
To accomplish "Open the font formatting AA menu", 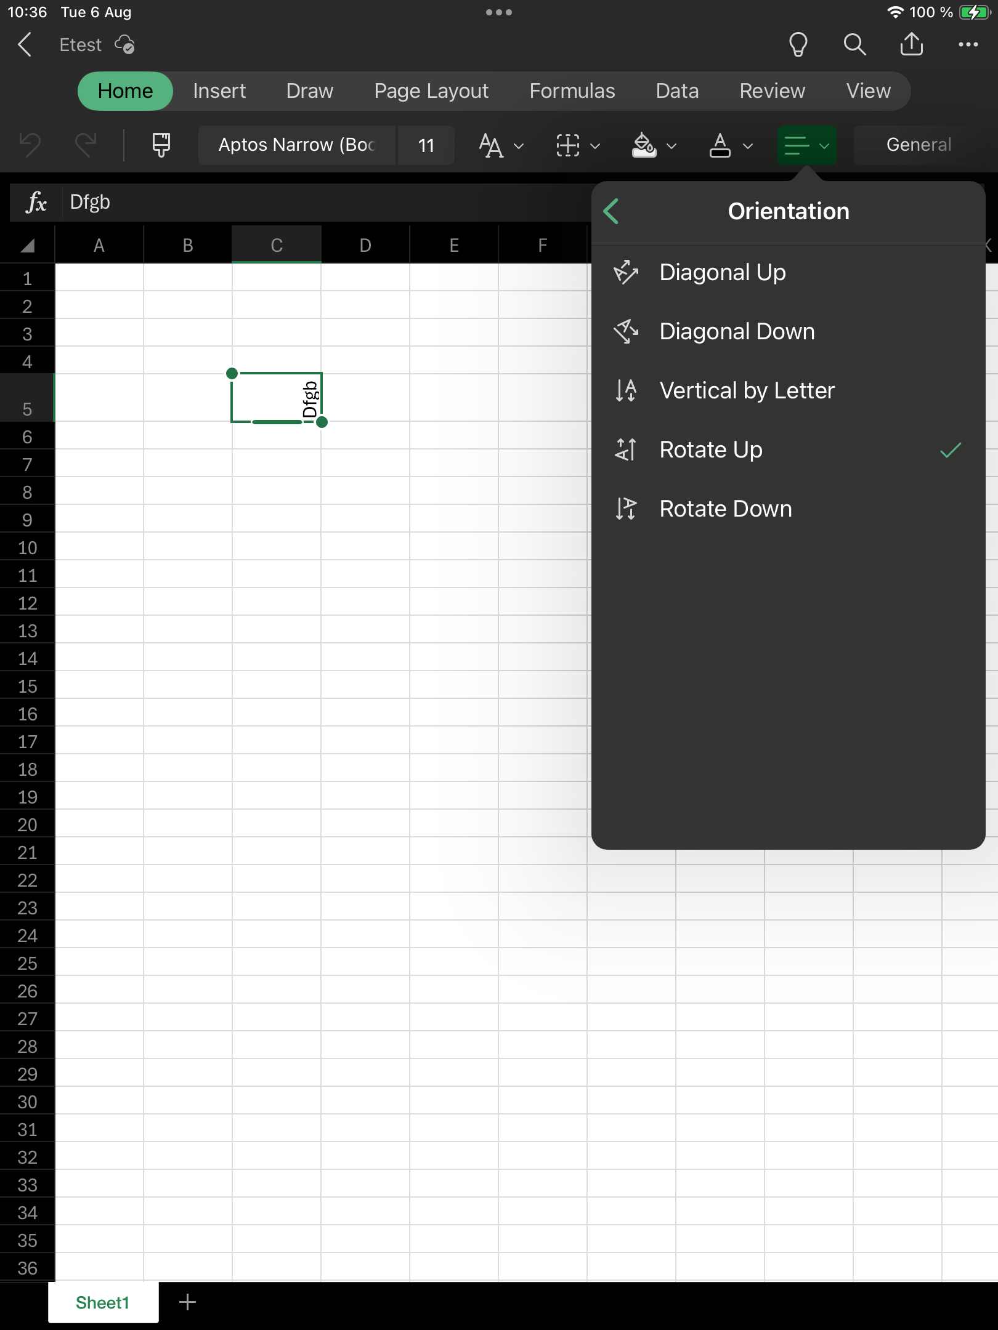I will click(x=501, y=146).
